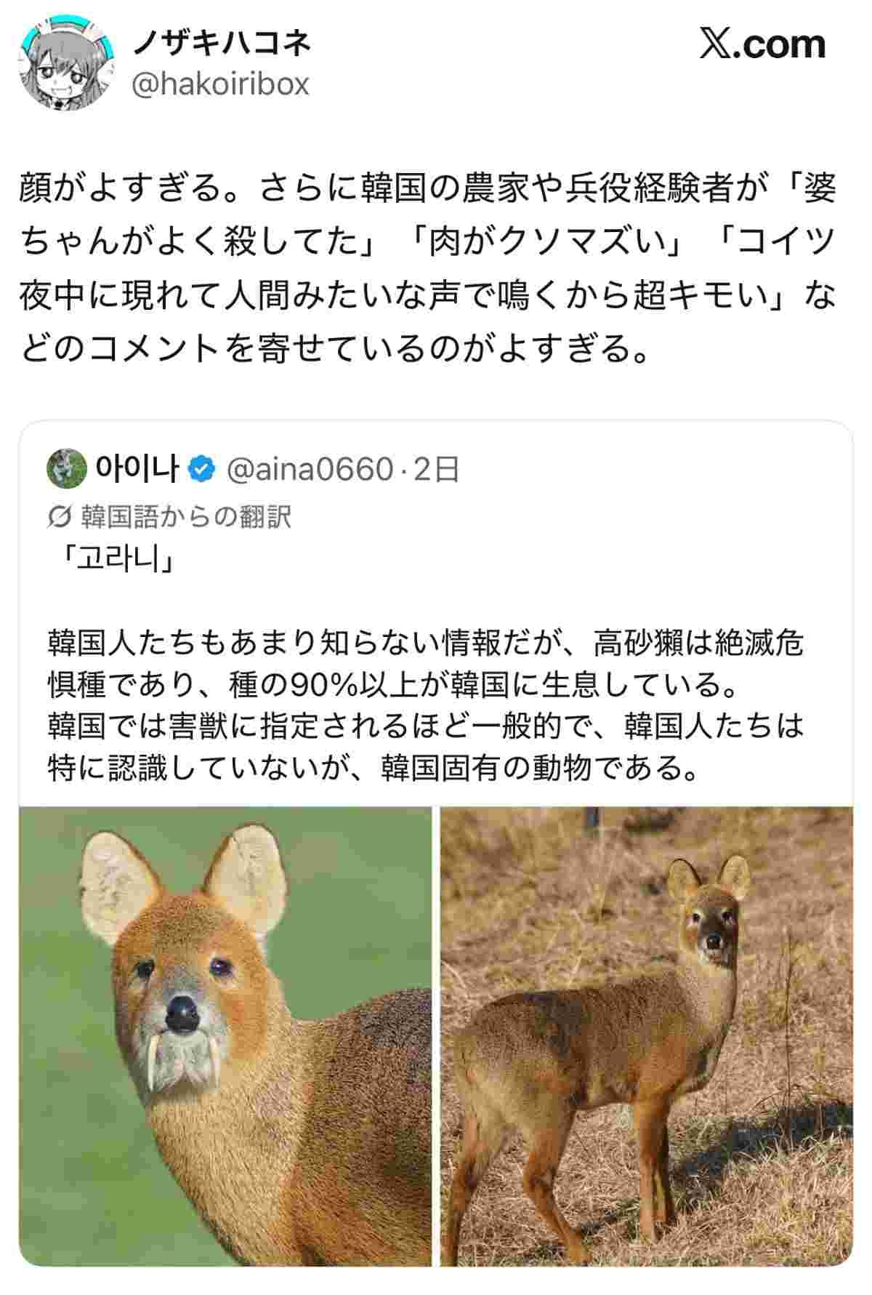Click the translation icon beside 韓国語からの翻訳
The height and width of the screenshot is (1295, 872).
tap(57, 517)
